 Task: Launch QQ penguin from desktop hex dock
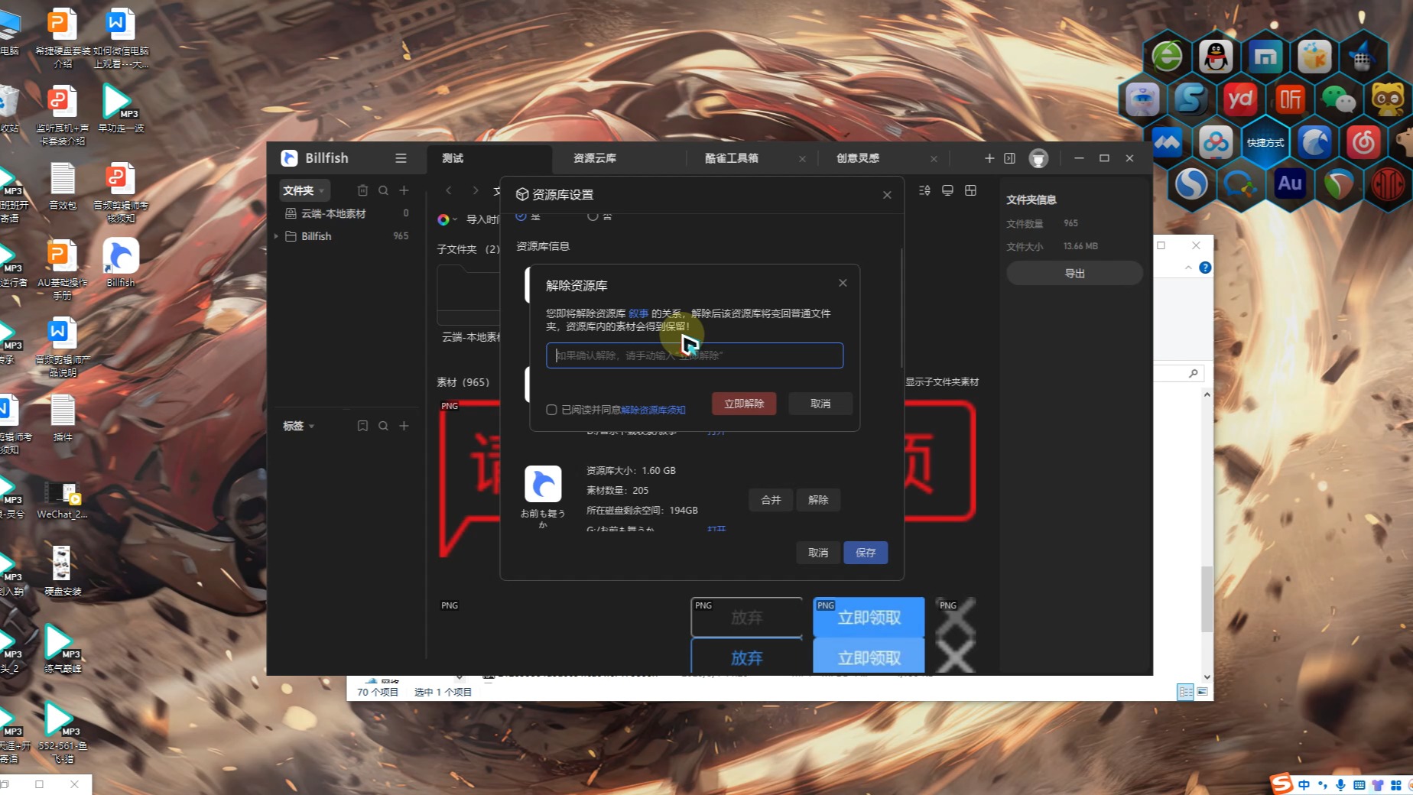pos(1216,57)
